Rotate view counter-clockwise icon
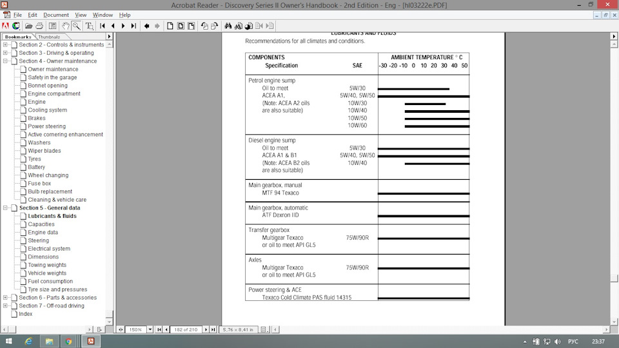 point(204,26)
